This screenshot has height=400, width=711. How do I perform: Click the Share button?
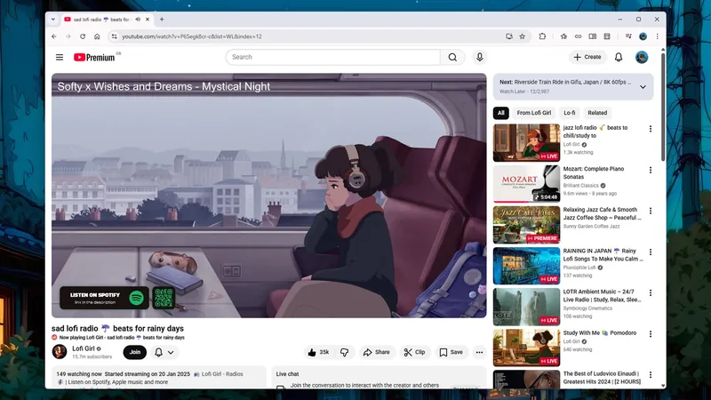pyautogui.click(x=377, y=352)
